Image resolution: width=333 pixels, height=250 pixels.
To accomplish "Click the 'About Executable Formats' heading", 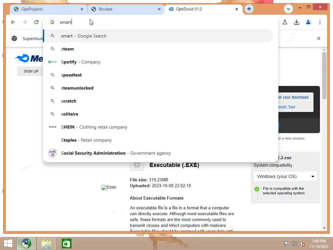I will pyautogui.click(x=156, y=198).
